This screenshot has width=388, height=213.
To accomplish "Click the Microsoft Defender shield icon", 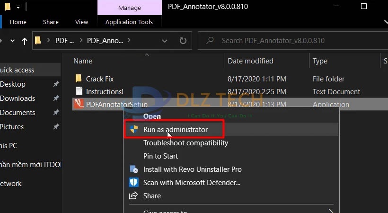I will click(x=134, y=183).
